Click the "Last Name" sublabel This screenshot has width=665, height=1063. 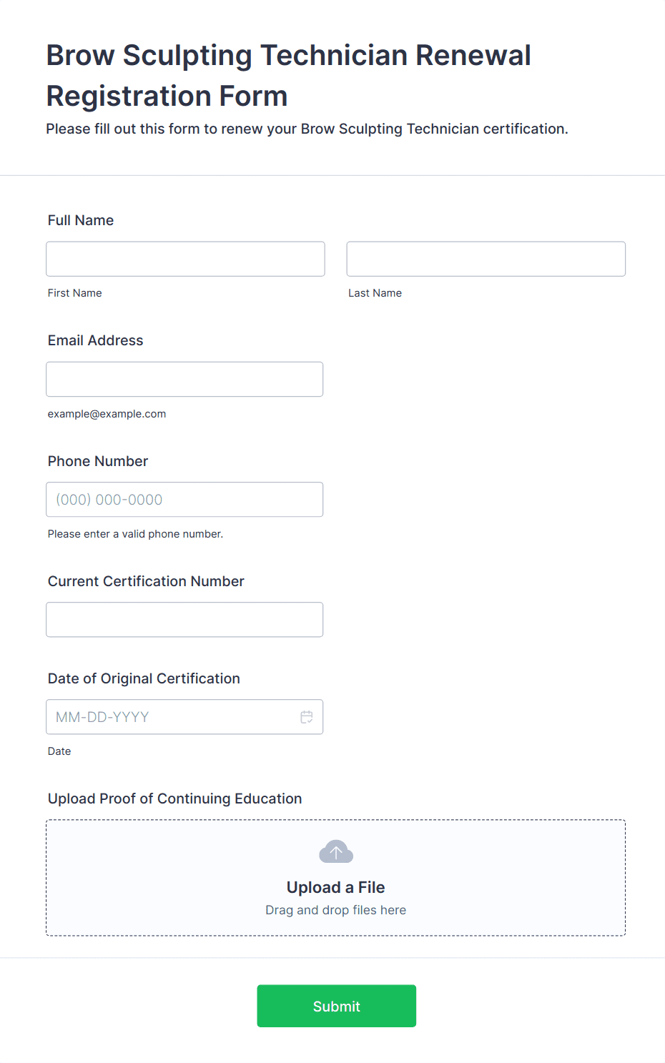(x=375, y=293)
